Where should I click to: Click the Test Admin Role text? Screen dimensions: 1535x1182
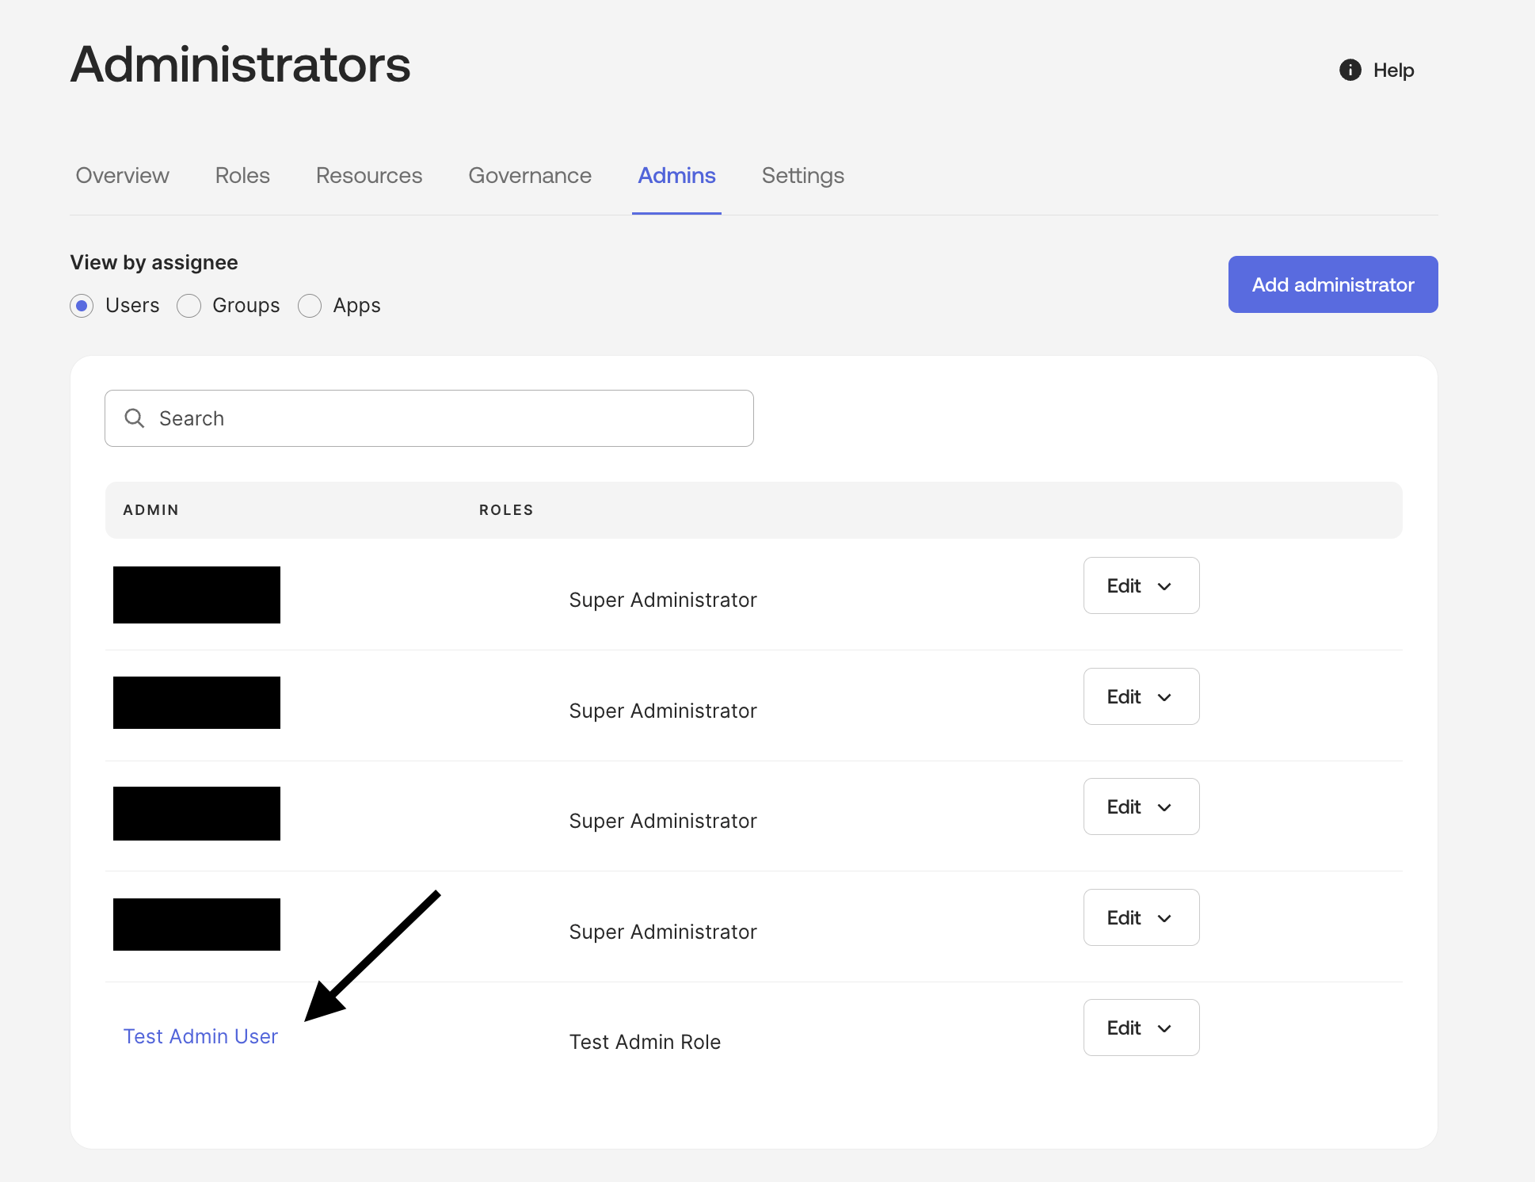pyautogui.click(x=645, y=1042)
